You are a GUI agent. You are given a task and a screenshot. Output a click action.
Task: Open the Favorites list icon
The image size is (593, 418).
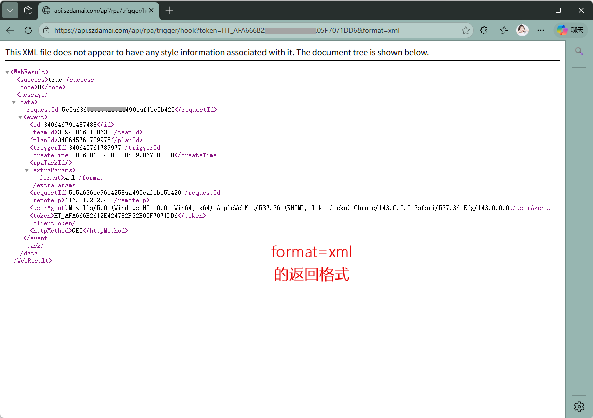pos(504,30)
